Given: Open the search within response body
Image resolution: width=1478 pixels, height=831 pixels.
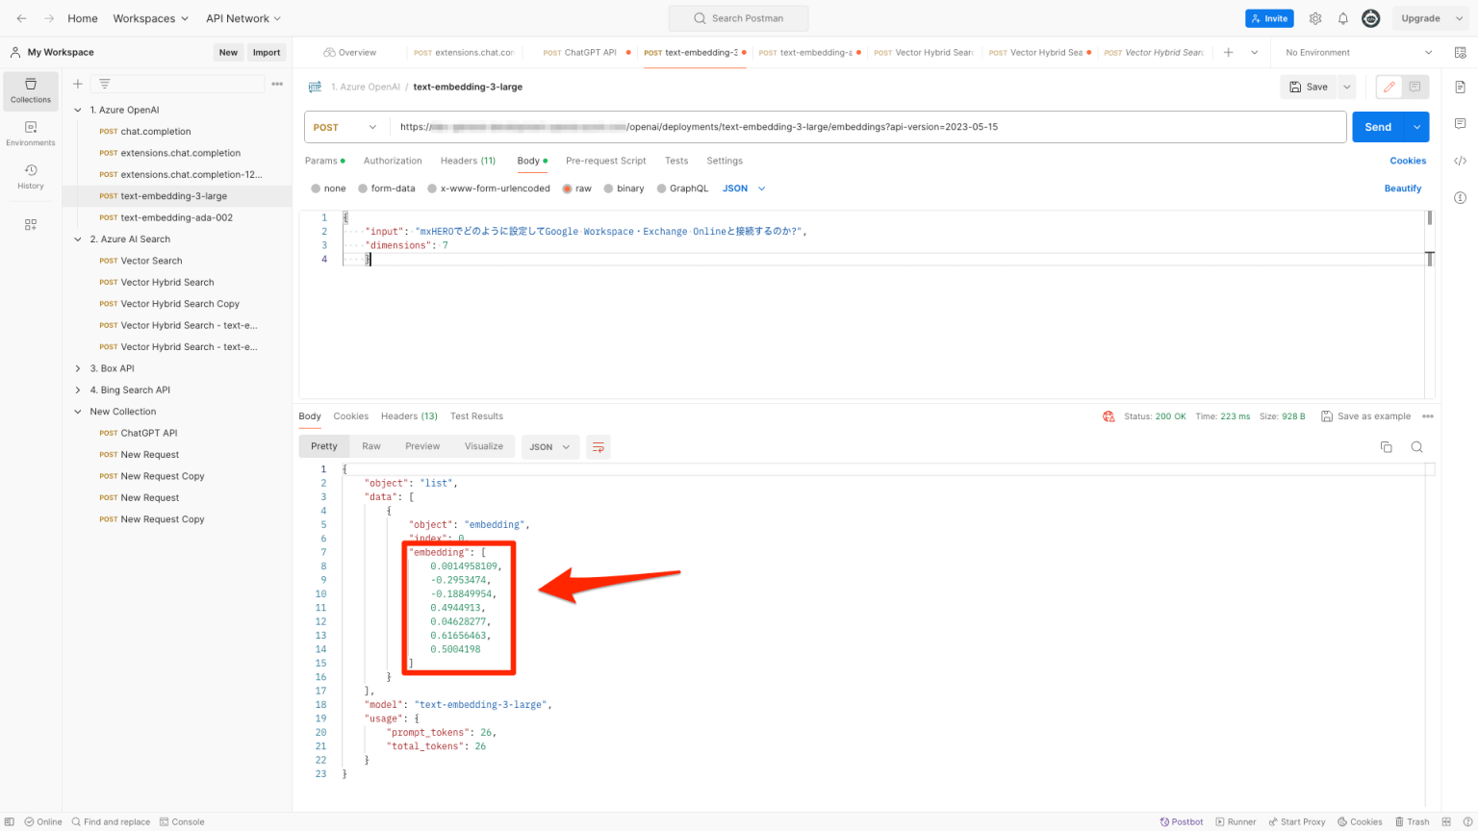Looking at the screenshot, I should click(1418, 446).
